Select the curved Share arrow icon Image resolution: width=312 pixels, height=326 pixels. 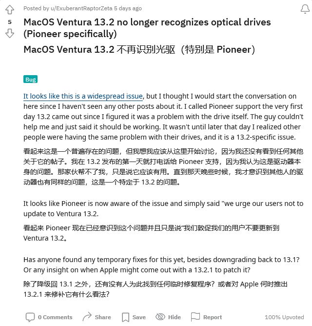pos(87,317)
